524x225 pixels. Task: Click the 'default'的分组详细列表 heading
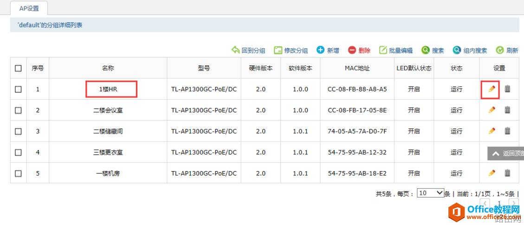pyautogui.click(x=50, y=25)
